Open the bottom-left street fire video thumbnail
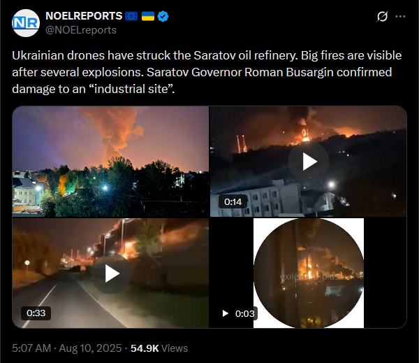419x363 pixels. point(110,273)
